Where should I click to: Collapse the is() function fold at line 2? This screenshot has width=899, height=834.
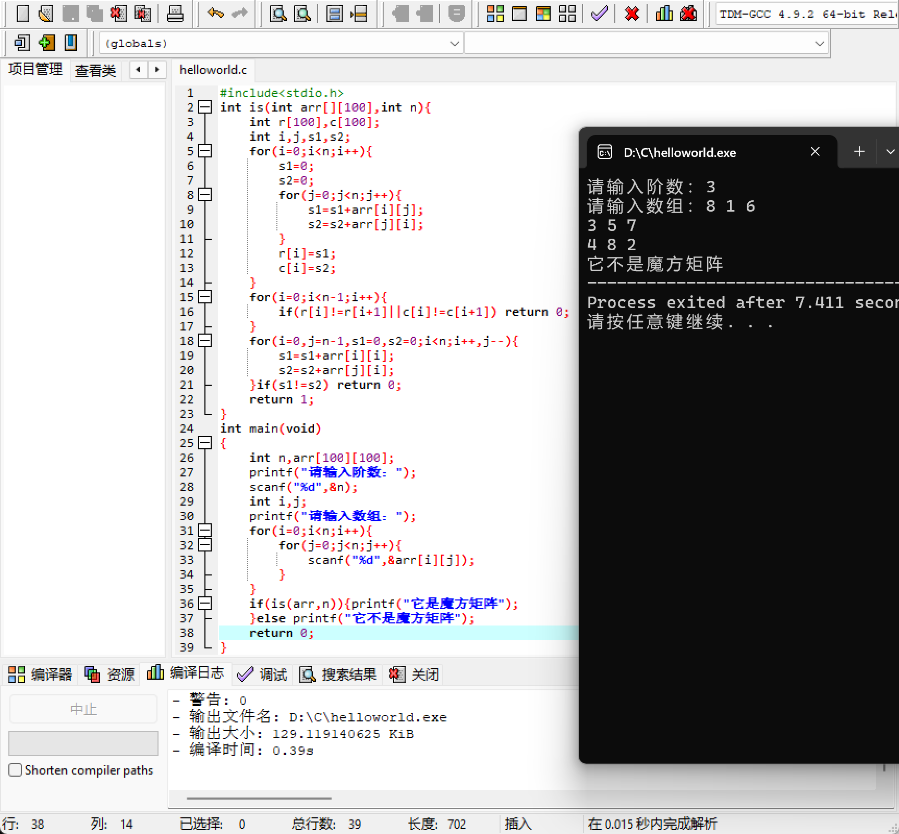(205, 107)
